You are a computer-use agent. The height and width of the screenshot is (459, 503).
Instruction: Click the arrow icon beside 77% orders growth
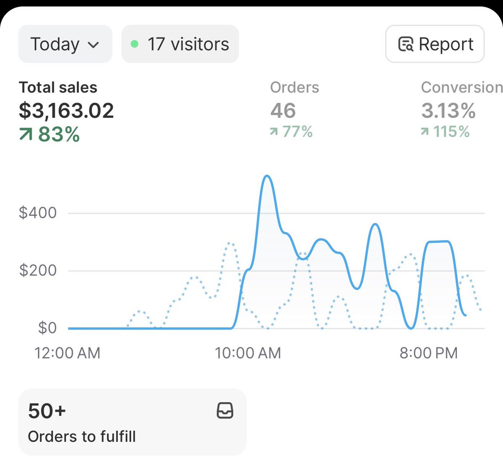(x=273, y=132)
